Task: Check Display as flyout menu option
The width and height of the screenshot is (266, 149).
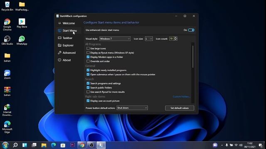Action: (x=88, y=53)
